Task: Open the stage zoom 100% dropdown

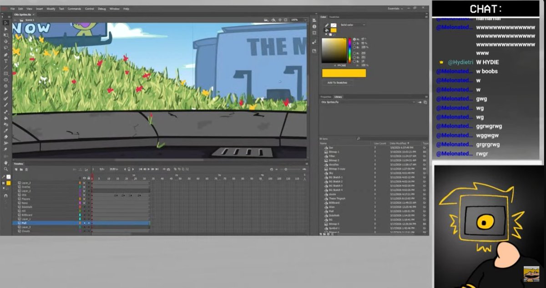Action: [x=298, y=20]
